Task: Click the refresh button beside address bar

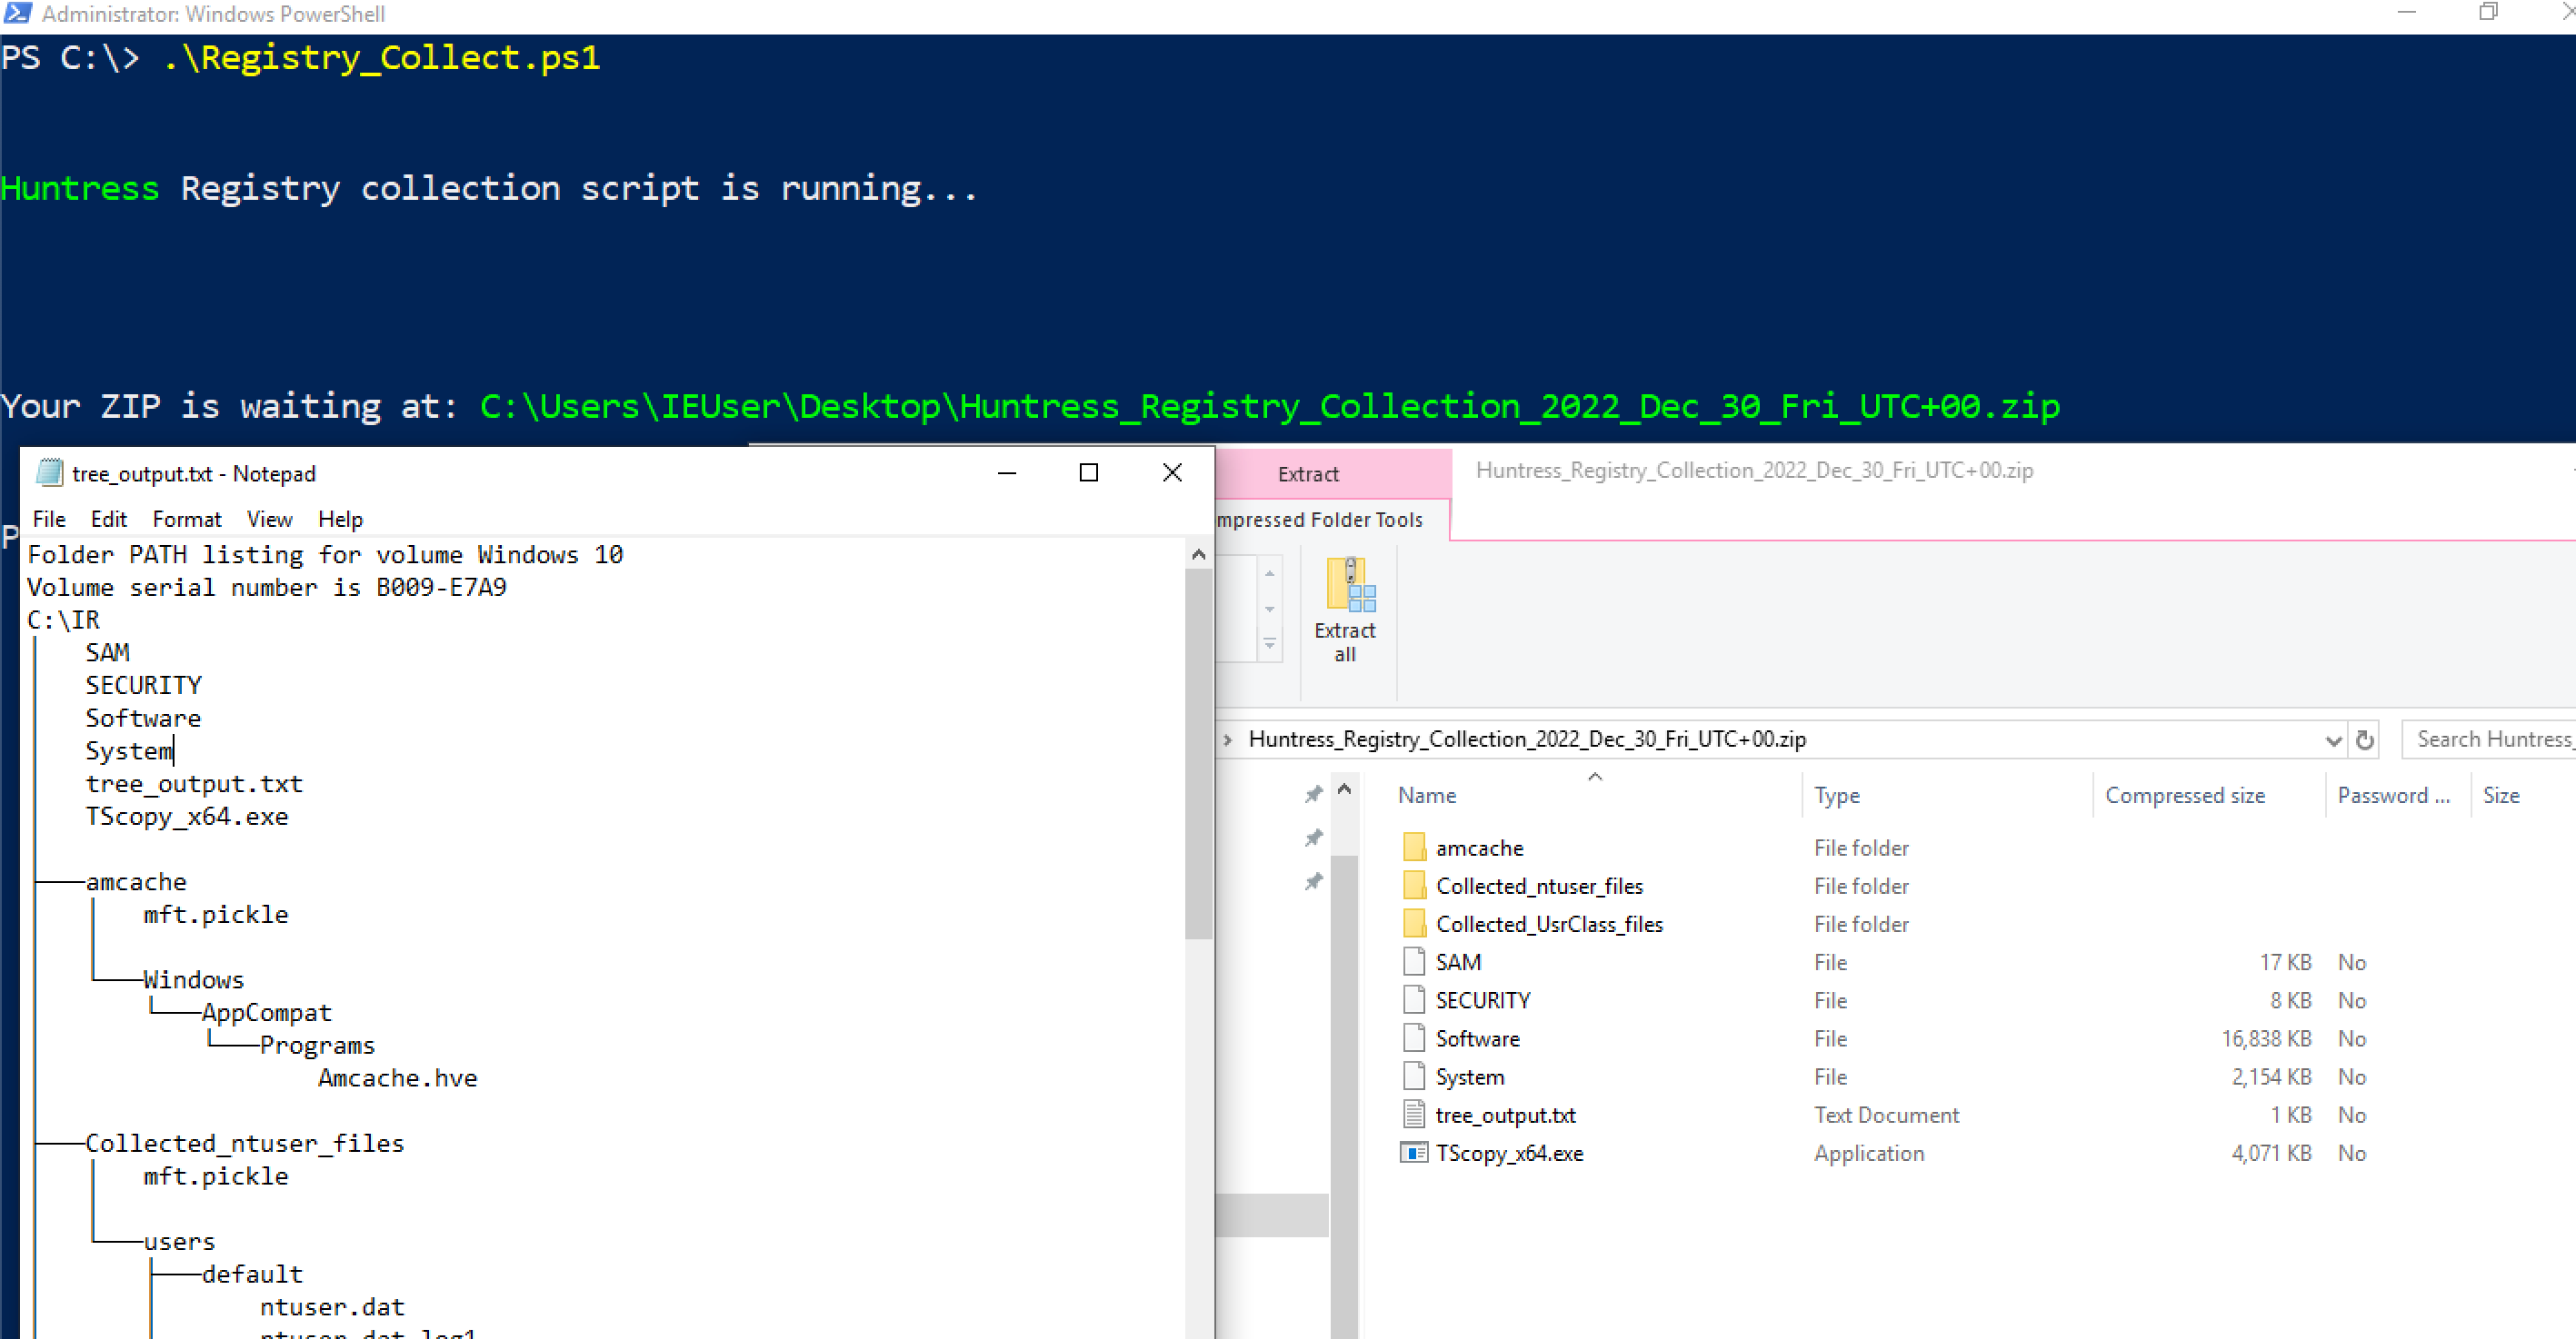Action: 2365,740
